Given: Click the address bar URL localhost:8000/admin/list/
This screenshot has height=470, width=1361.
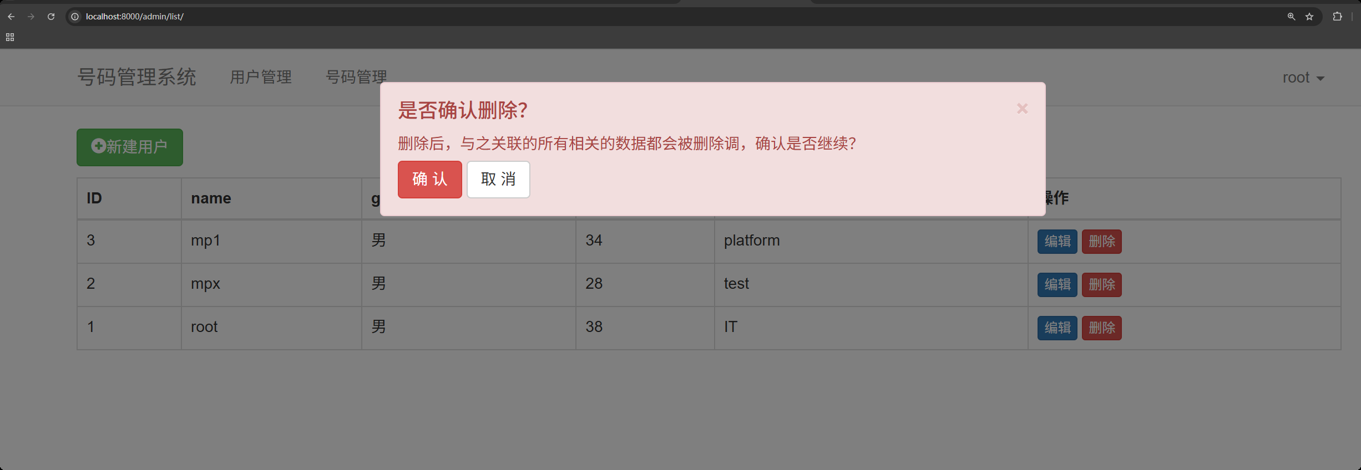Looking at the screenshot, I should [x=135, y=17].
